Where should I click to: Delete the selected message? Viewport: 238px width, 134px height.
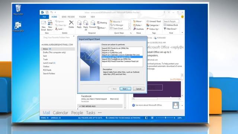(71, 24)
